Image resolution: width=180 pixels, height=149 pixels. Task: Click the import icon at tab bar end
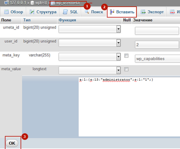[x=172, y=12]
